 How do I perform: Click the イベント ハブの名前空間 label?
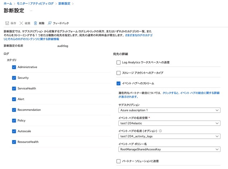click(133, 118)
